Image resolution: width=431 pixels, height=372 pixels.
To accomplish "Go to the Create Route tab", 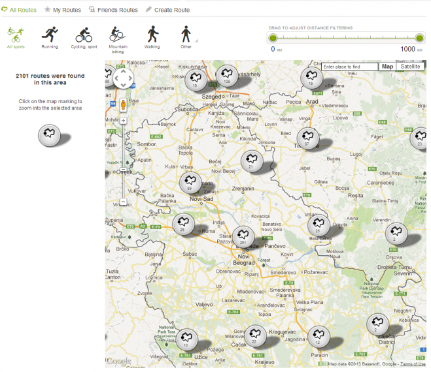I will [167, 10].
